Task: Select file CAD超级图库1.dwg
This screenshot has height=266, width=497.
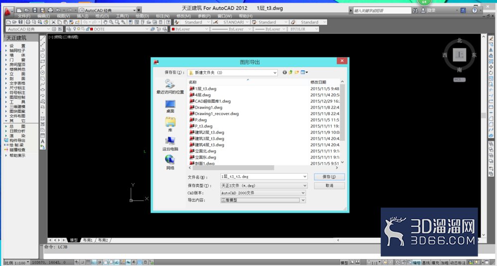Action: pos(210,101)
